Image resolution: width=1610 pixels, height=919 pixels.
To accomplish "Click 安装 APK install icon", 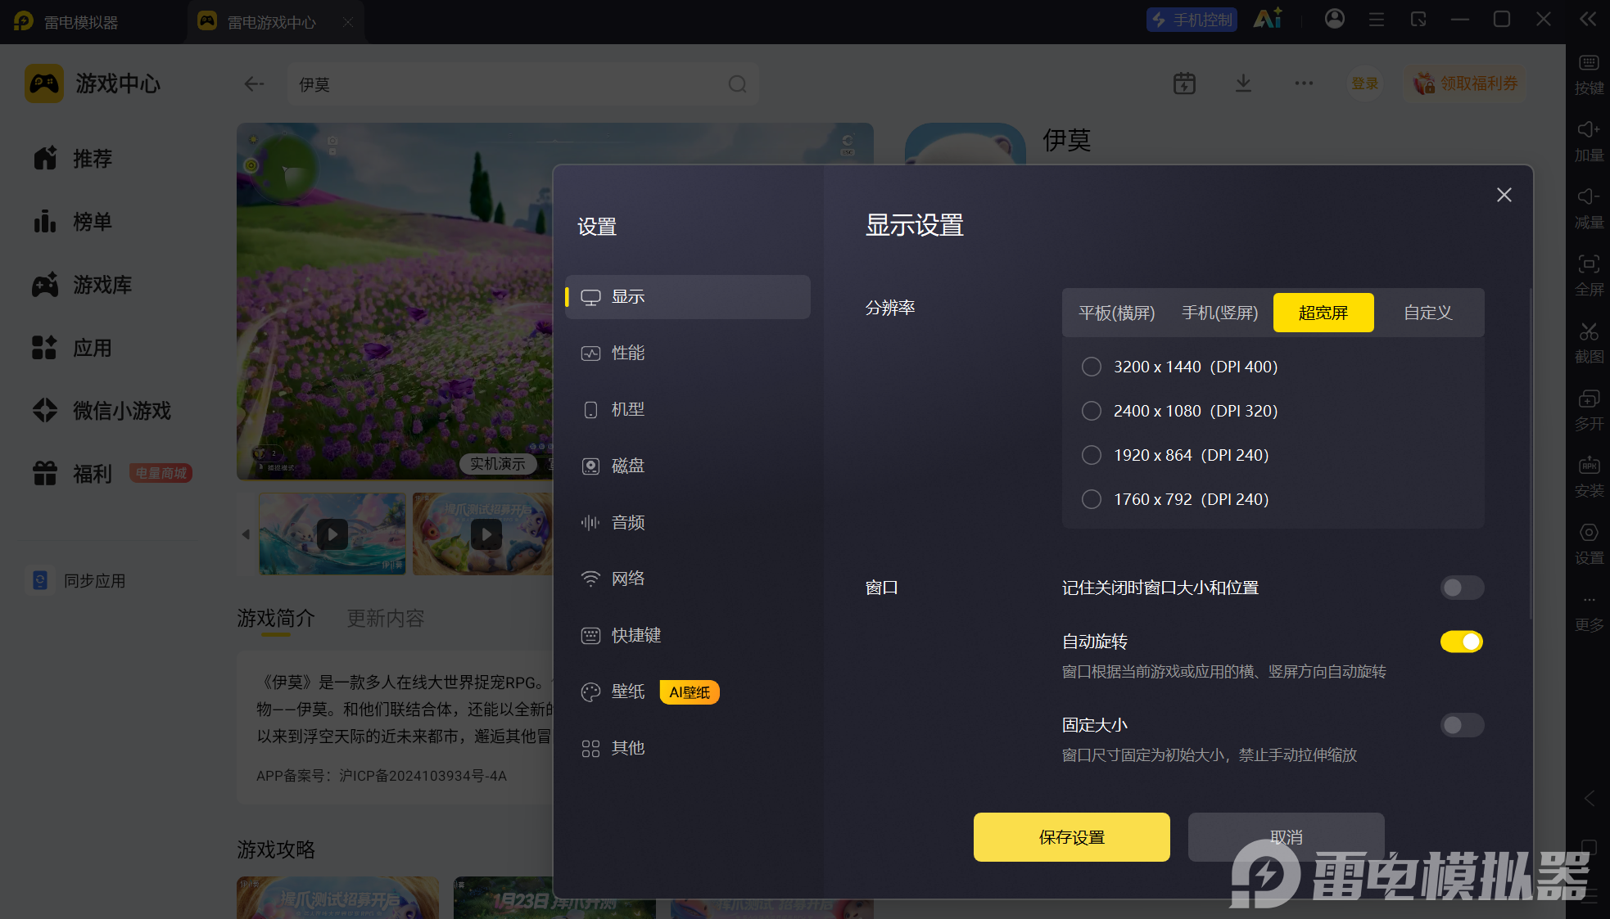I will pyautogui.click(x=1589, y=476).
